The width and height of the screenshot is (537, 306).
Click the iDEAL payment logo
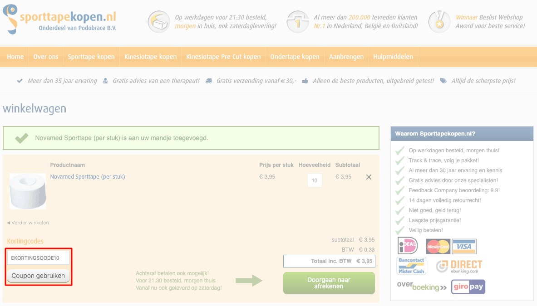point(408,246)
